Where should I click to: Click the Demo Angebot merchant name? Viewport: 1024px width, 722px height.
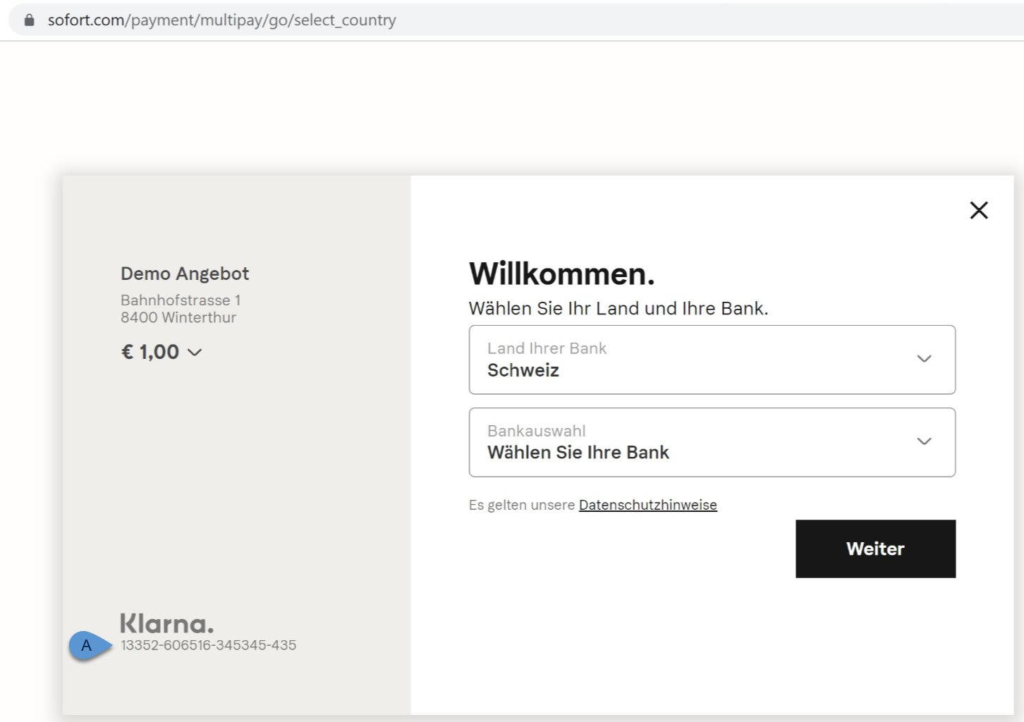pos(185,274)
